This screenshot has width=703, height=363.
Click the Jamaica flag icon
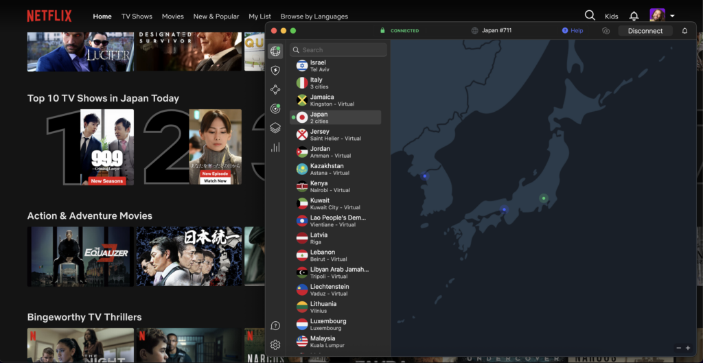click(302, 100)
